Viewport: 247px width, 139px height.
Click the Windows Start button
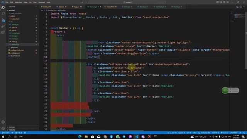(x=3, y=137)
